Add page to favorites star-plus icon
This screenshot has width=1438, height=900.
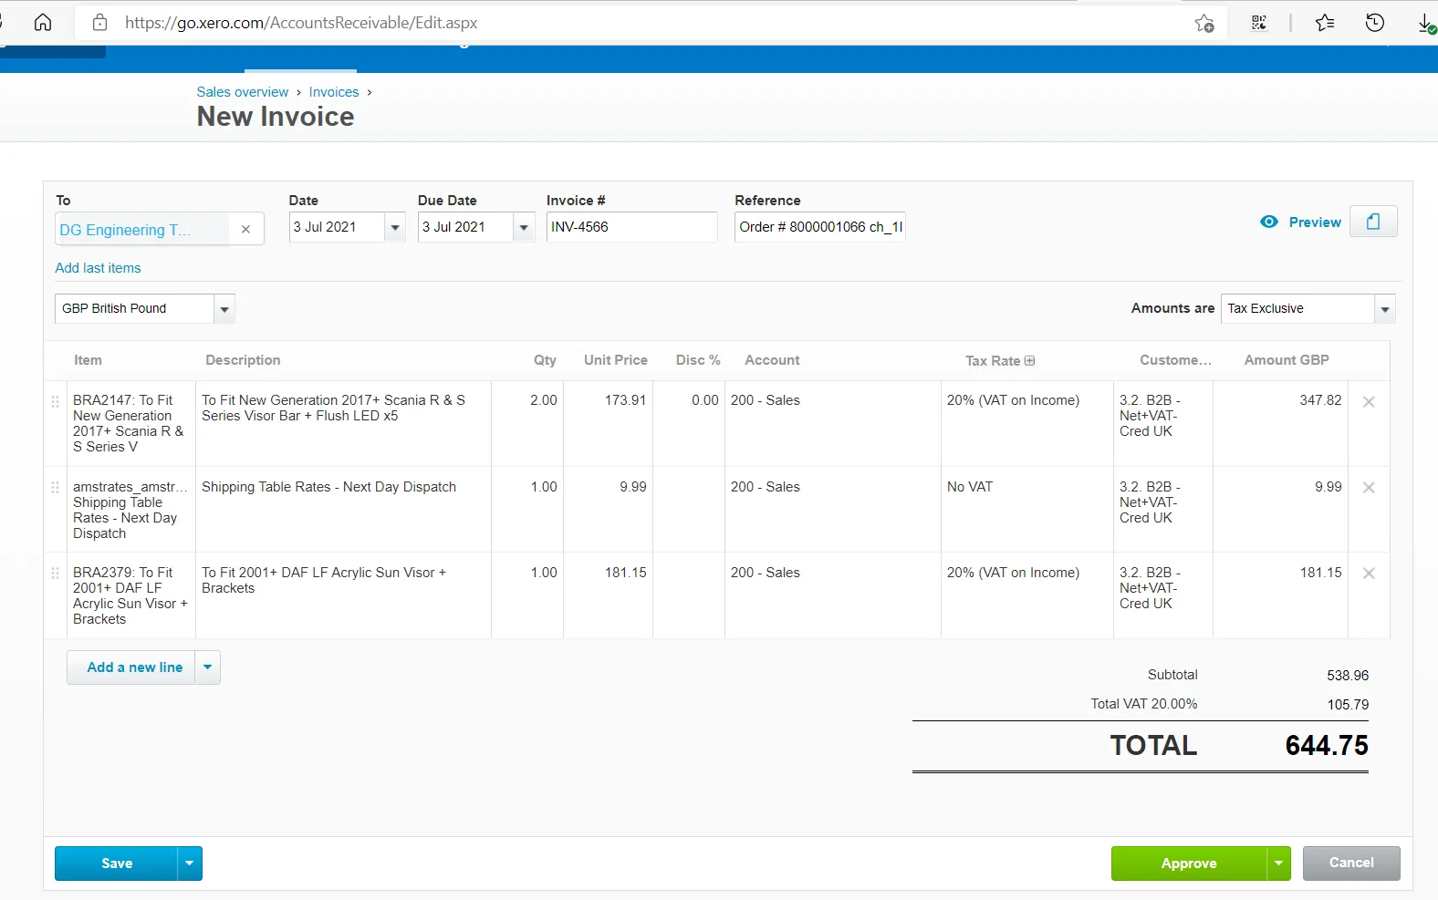coord(1204,23)
